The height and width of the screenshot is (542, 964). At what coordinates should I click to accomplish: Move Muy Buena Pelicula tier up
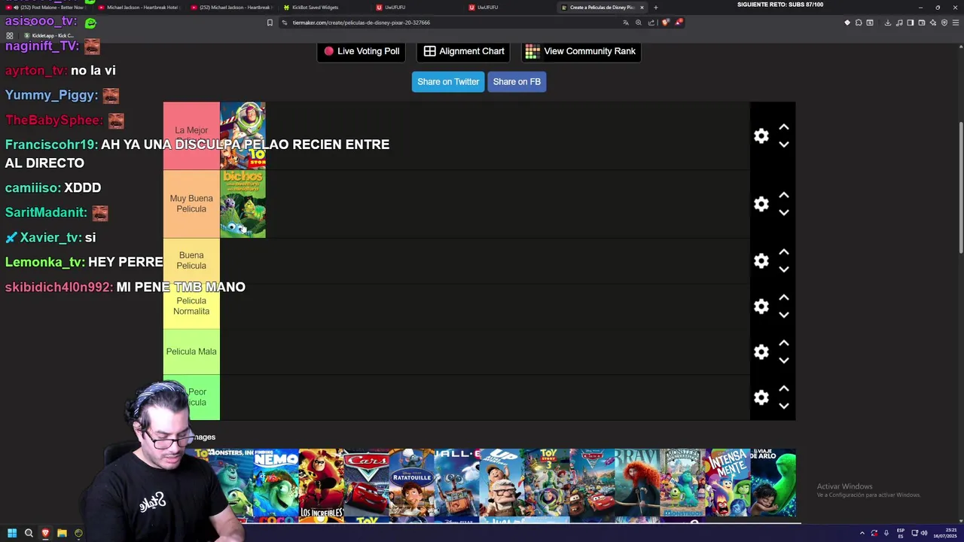[x=784, y=195]
